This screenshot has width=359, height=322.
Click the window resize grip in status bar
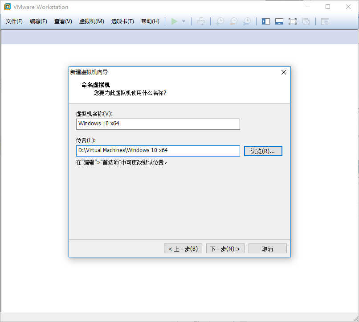click(356, 319)
